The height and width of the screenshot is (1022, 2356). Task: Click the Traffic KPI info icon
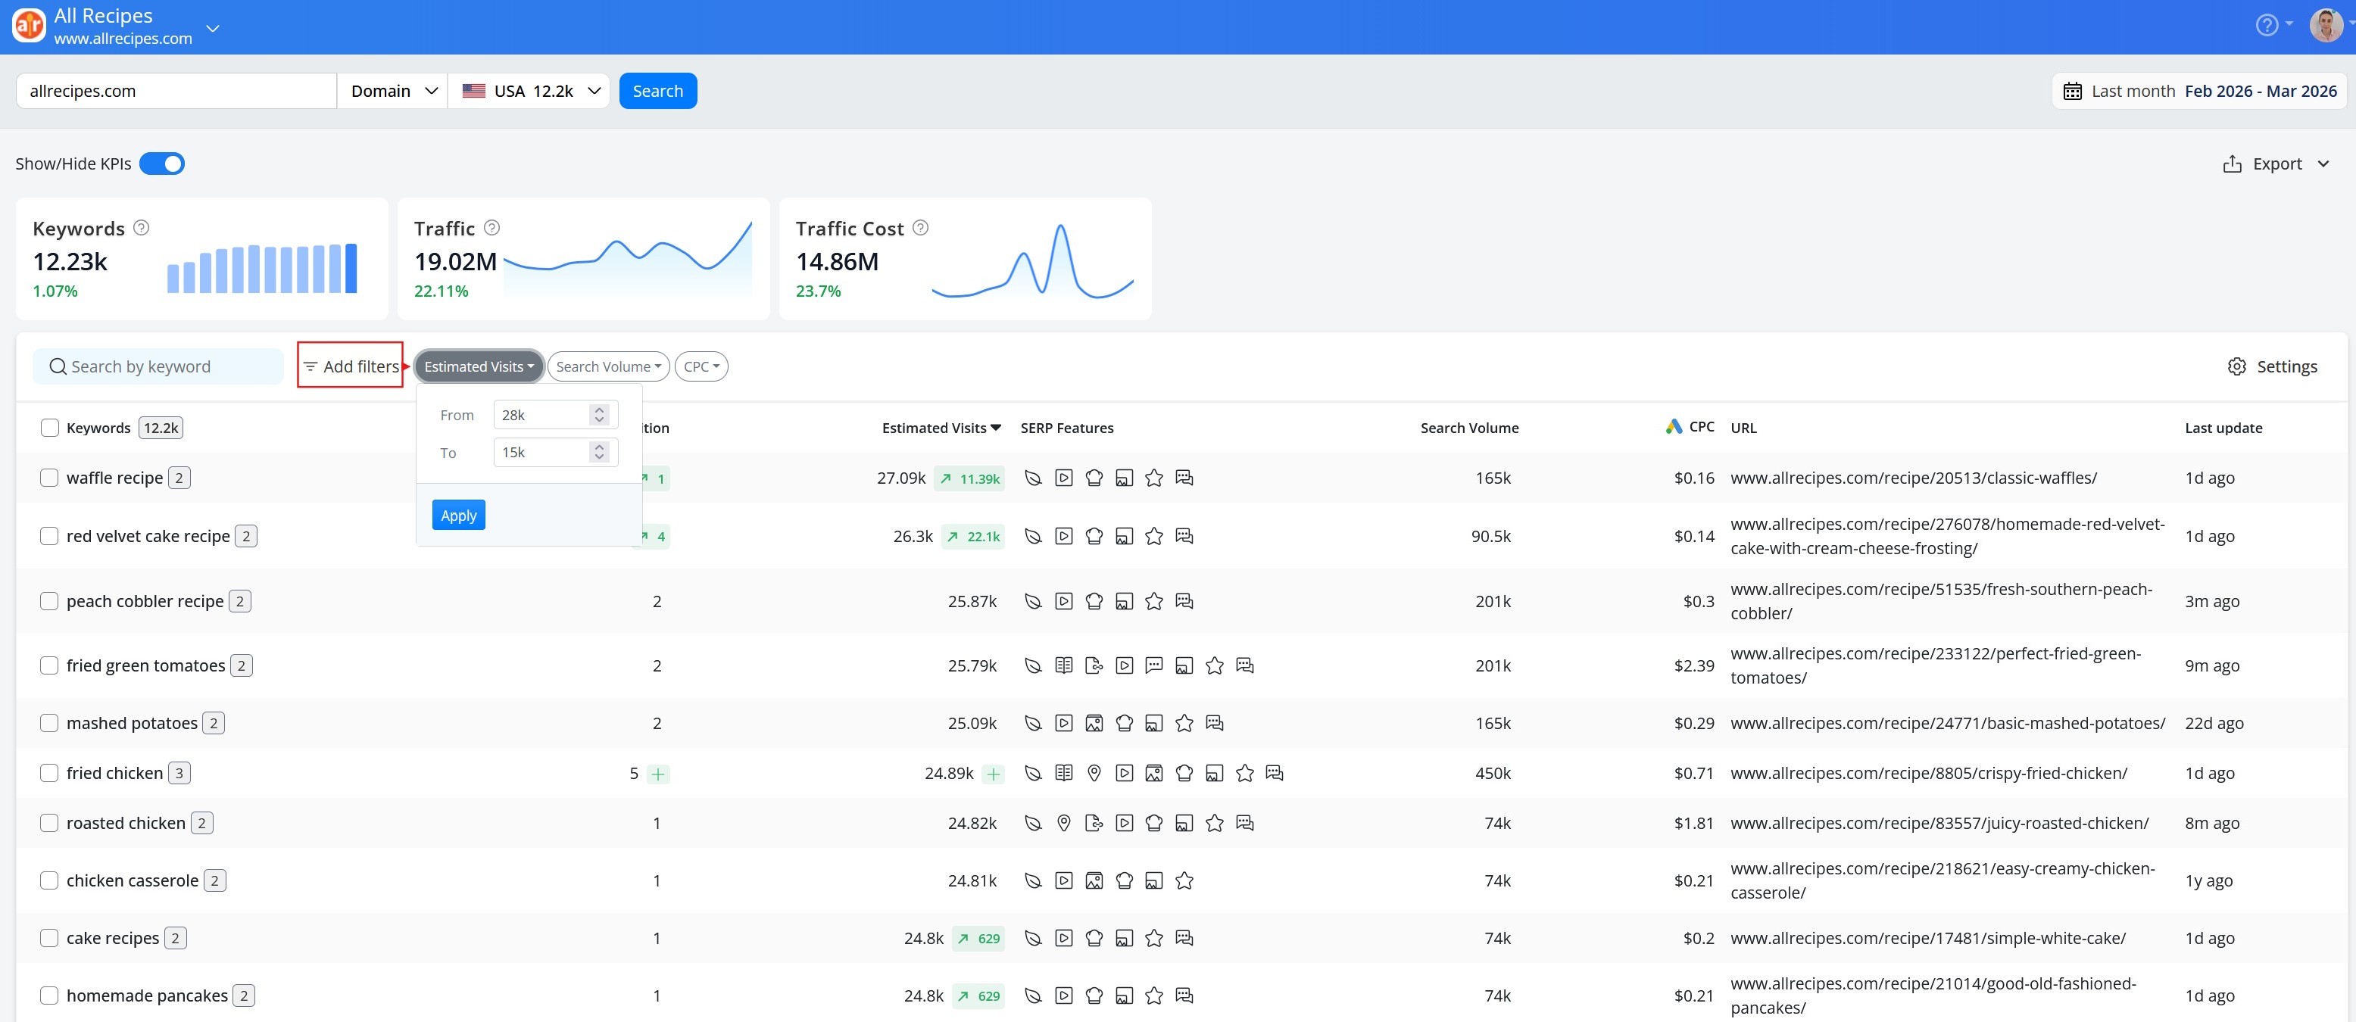(x=491, y=228)
